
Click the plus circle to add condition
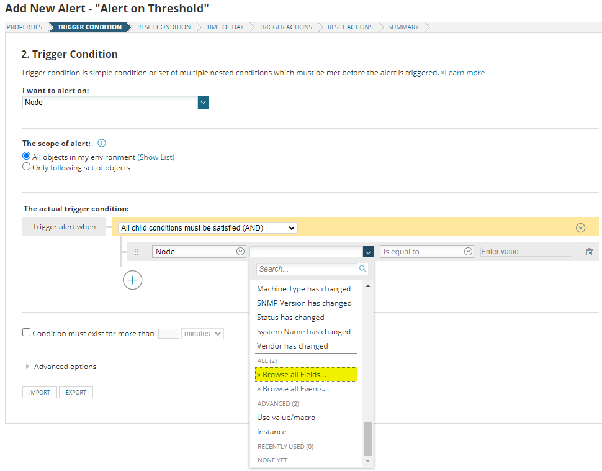click(x=132, y=280)
